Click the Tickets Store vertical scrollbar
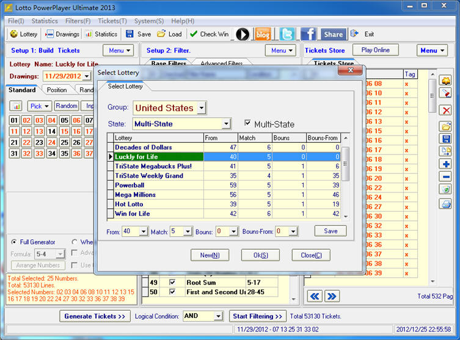 432,178
